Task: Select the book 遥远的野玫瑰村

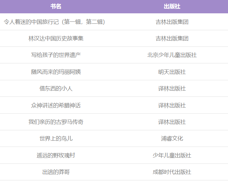Action: point(56,155)
